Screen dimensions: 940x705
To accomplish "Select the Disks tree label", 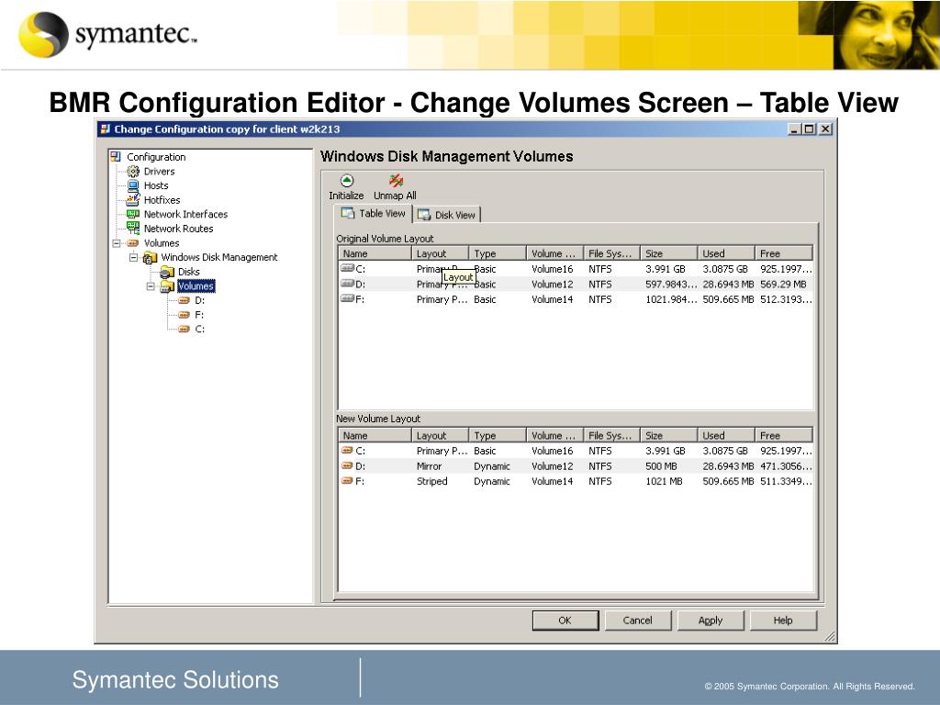I will pos(189,272).
